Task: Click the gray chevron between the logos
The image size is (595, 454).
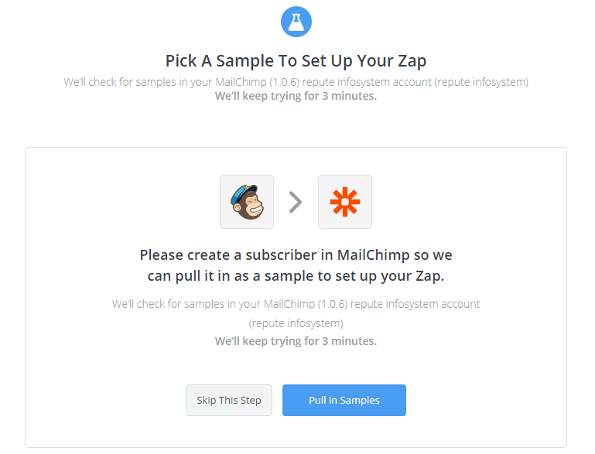Action: coord(296,203)
